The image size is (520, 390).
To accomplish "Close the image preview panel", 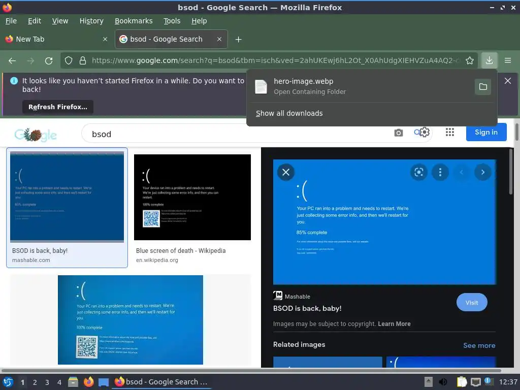I will pyautogui.click(x=285, y=172).
